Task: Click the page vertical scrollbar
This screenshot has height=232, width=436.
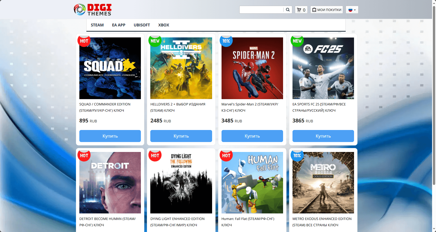Action: click(434, 94)
